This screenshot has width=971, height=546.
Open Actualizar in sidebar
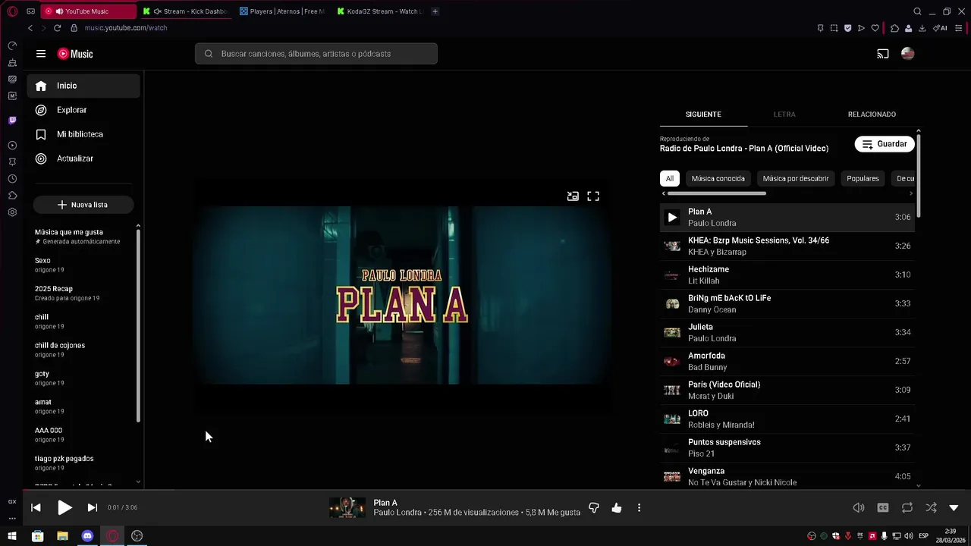(x=83, y=158)
